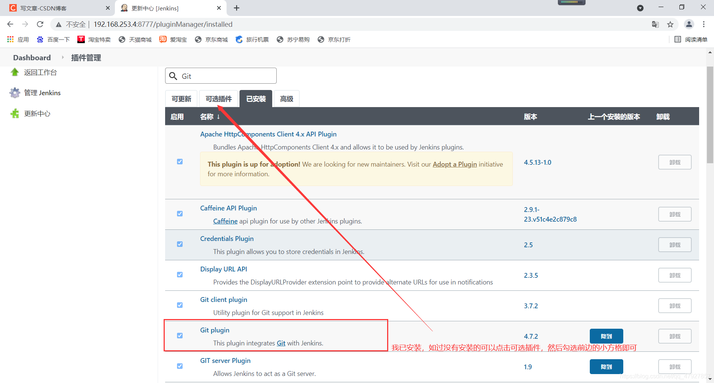Image resolution: width=714 pixels, height=383 pixels.
Task: Open the 苏宁易购 bookmark
Action: pos(293,39)
